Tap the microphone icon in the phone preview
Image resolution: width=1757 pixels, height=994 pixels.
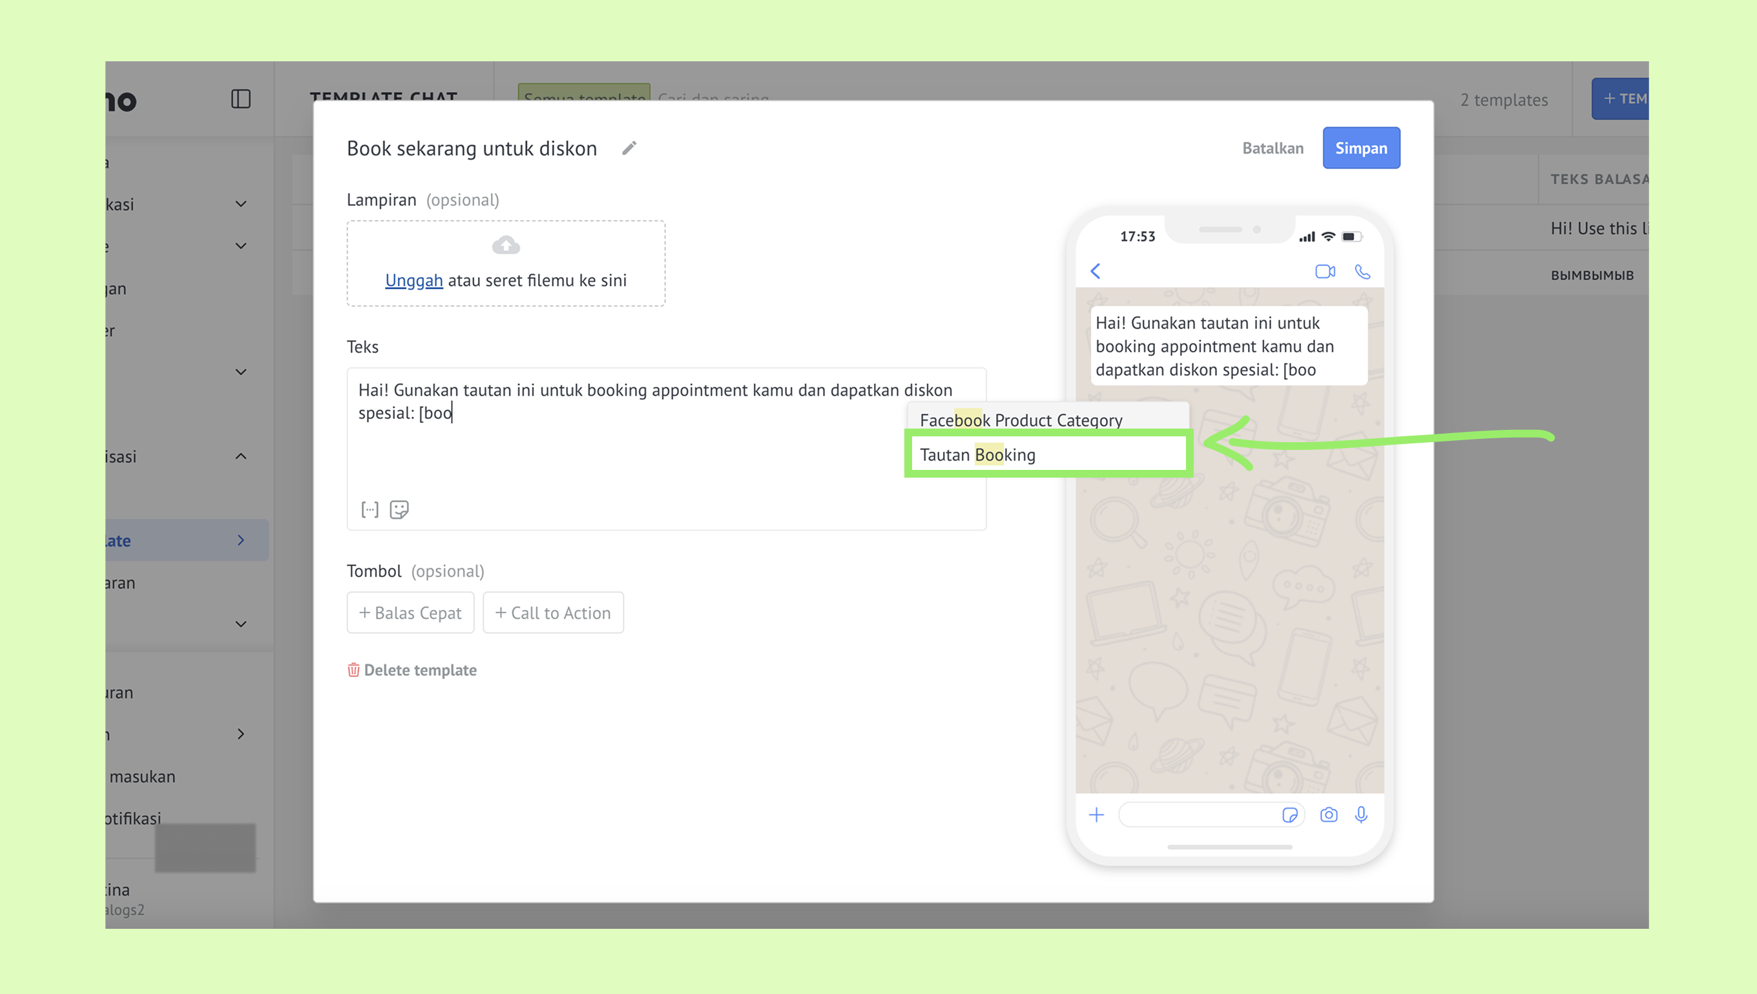pyautogui.click(x=1362, y=815)
